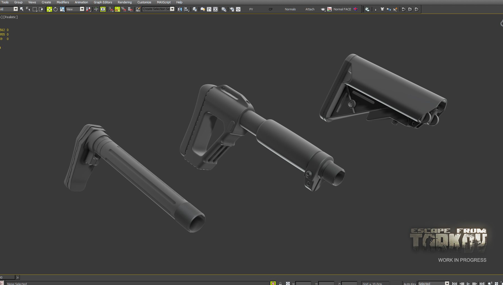The width and height of the screenshot is (503, 285).
Task: Click the Tex texture icon
Action: [x=329, y=9]
